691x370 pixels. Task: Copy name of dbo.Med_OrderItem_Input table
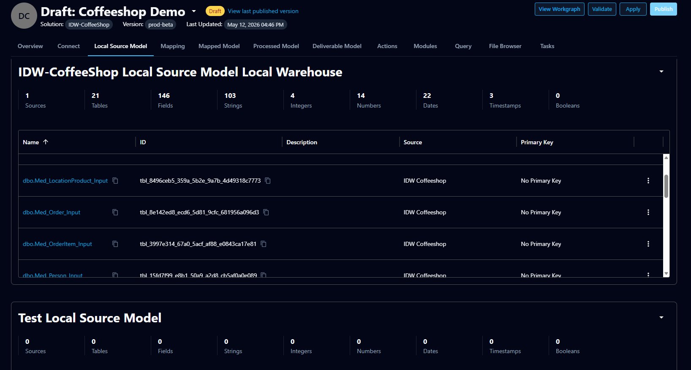[115, 244]
